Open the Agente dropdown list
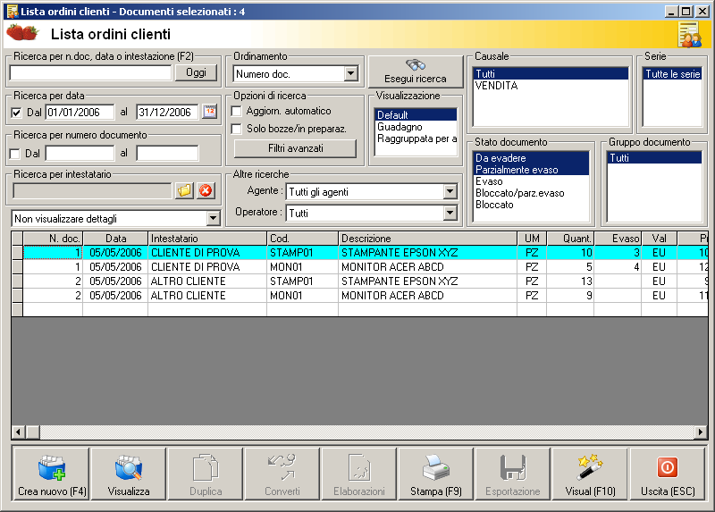The width and height of the screenshot is (715, 512). point(450,192)
